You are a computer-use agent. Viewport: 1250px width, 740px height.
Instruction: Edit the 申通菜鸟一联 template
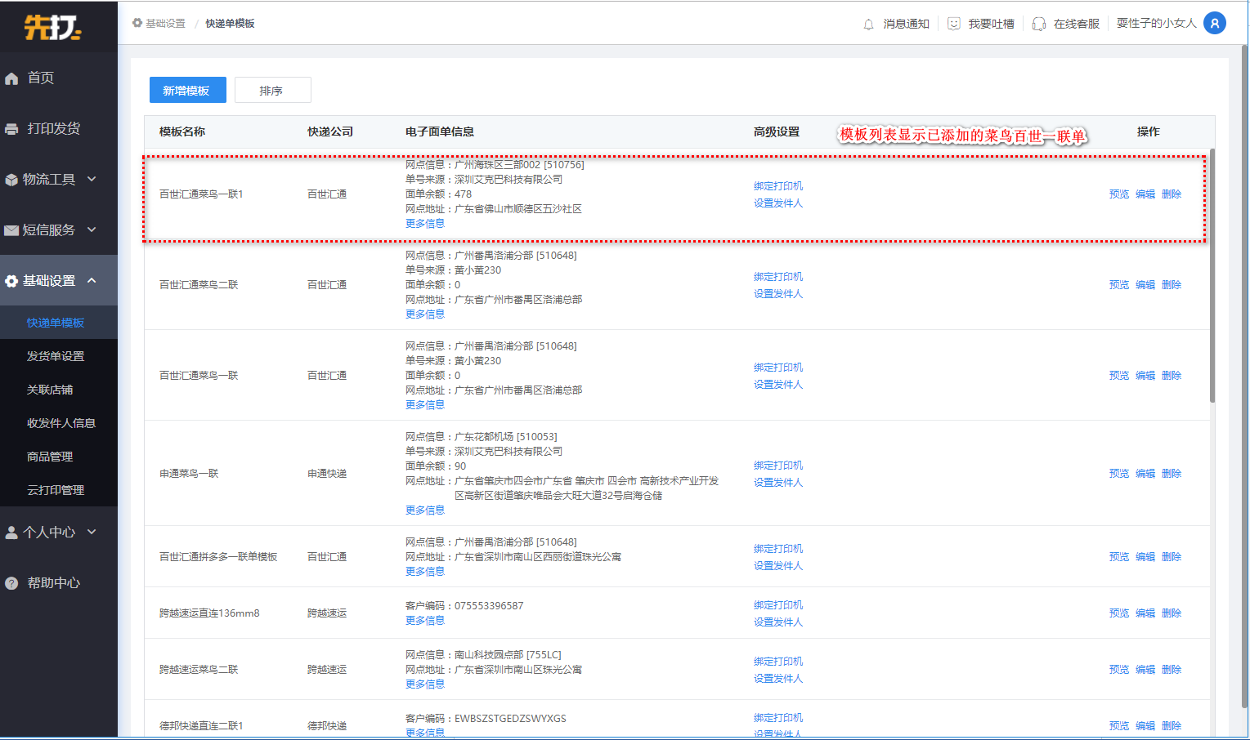(x=1145, y=474)
